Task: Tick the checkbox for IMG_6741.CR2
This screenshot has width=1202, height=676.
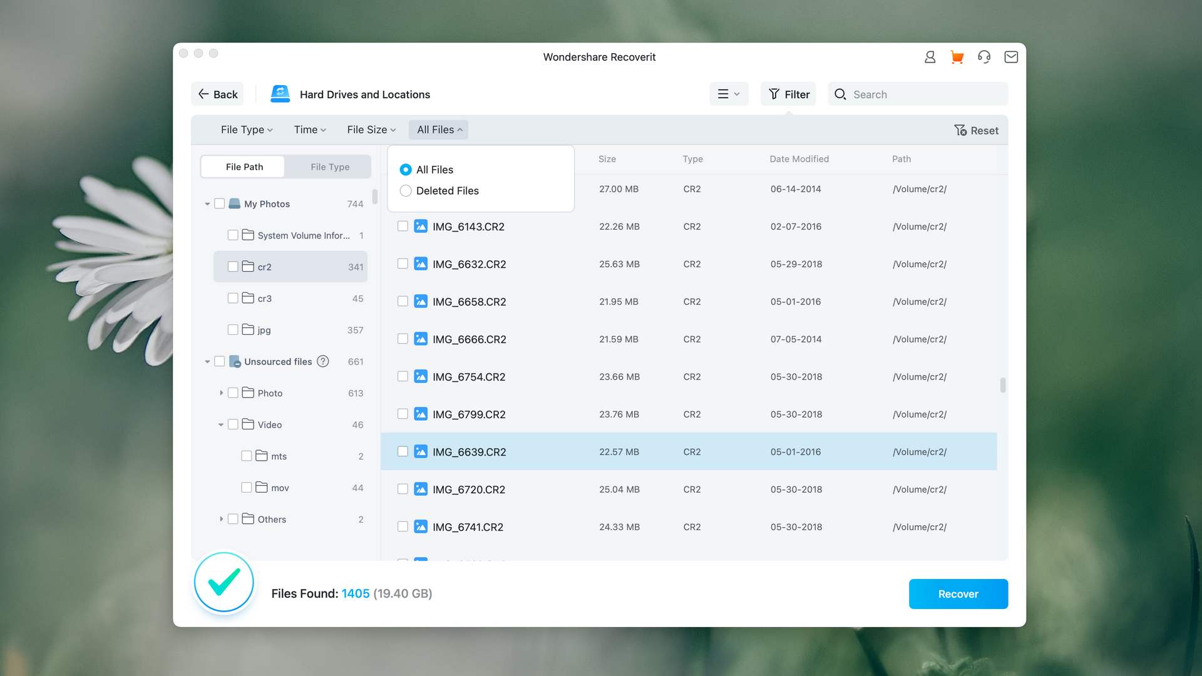Action: tap(403, 526)
